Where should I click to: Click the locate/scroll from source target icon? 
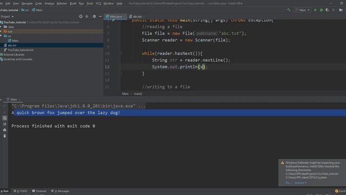[x=81, y=16]
